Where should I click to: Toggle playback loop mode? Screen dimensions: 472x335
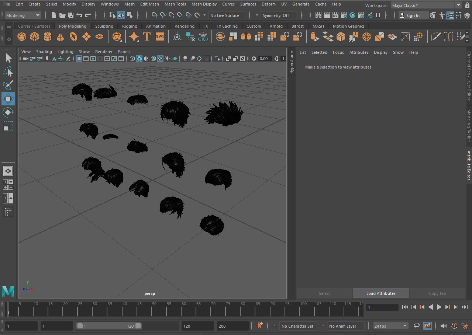point(416,326)
